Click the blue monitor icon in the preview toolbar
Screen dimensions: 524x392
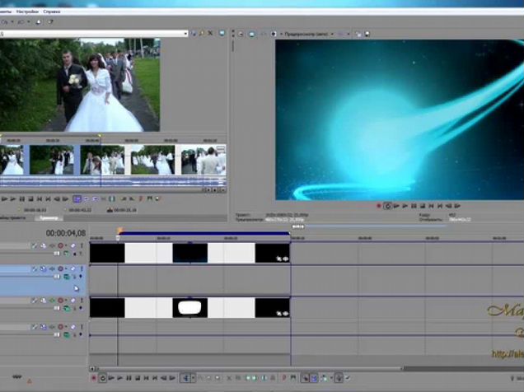[252, 34]
